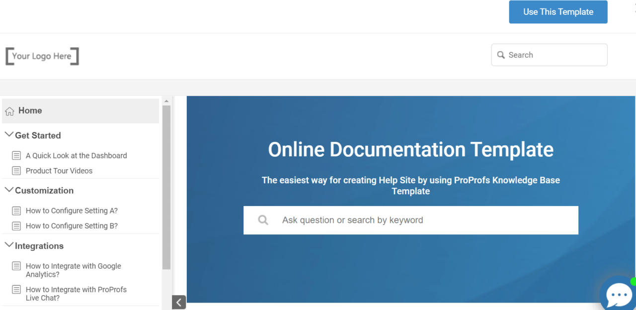Click document icon beside Quick Look at Dashboard
Screen dimensions: 636x310
(16, 156)
